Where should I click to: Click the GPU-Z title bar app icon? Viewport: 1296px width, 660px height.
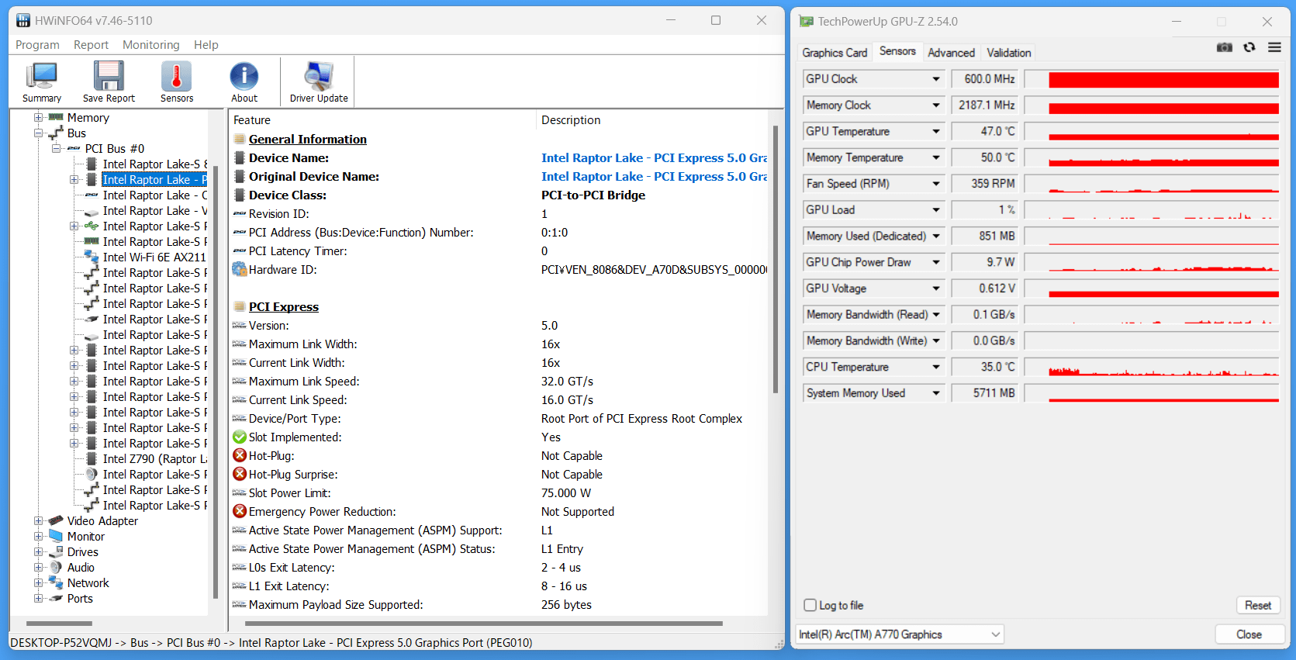[807, 21]
